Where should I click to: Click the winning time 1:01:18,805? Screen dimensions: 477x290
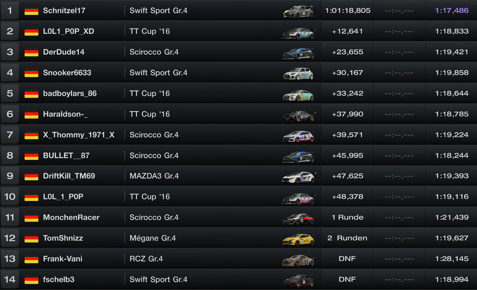point(347,10)
